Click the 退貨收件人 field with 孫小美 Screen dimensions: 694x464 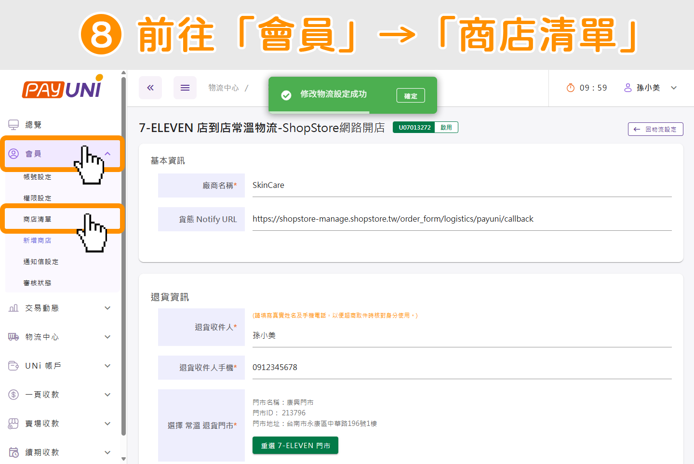coord(462,335)
